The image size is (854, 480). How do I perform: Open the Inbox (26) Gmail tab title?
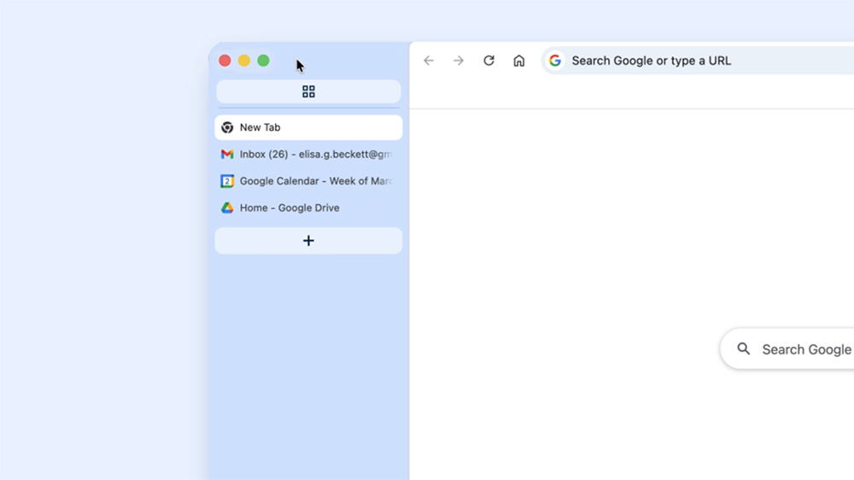click(x=315, y=155)
